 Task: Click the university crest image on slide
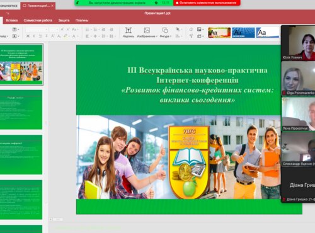pyautogui.click(x=189, y=162)
